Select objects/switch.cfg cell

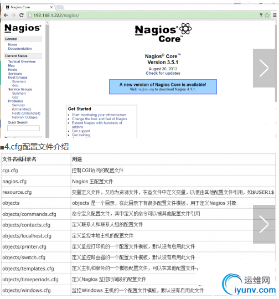click(x=36, y=257)
